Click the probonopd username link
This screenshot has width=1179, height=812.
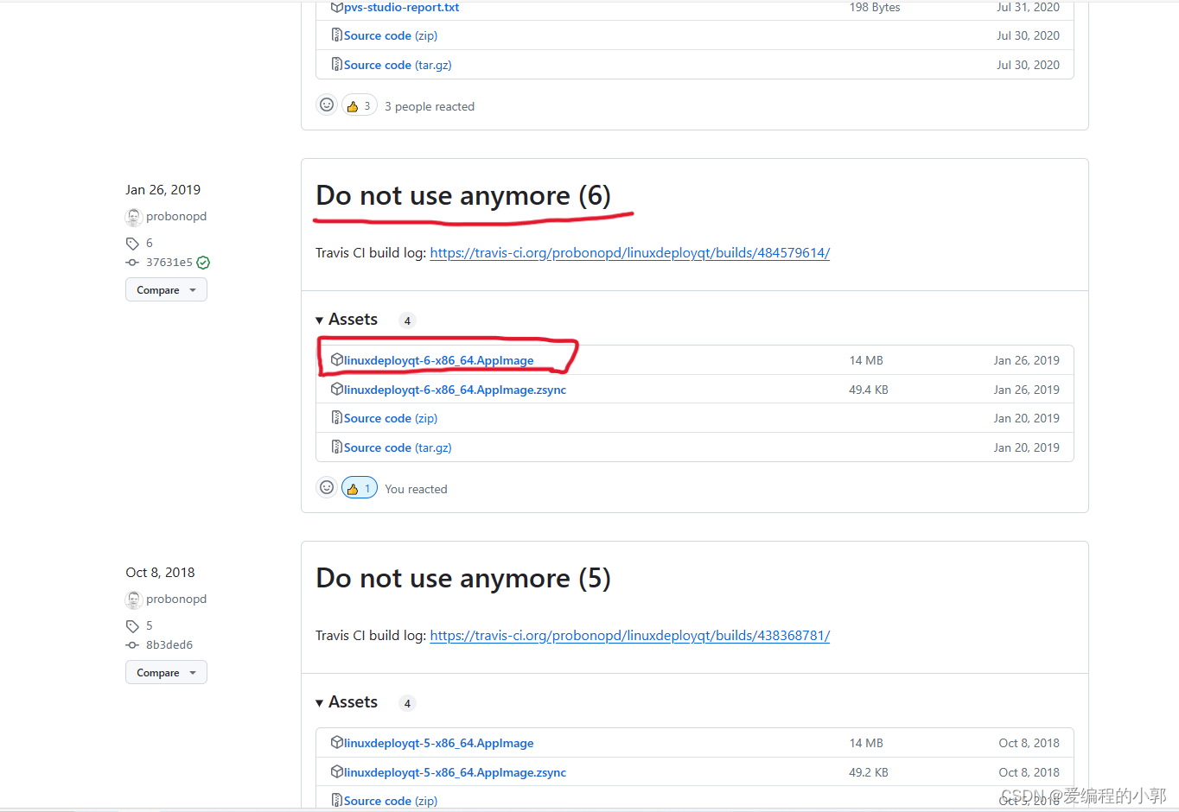176,216
